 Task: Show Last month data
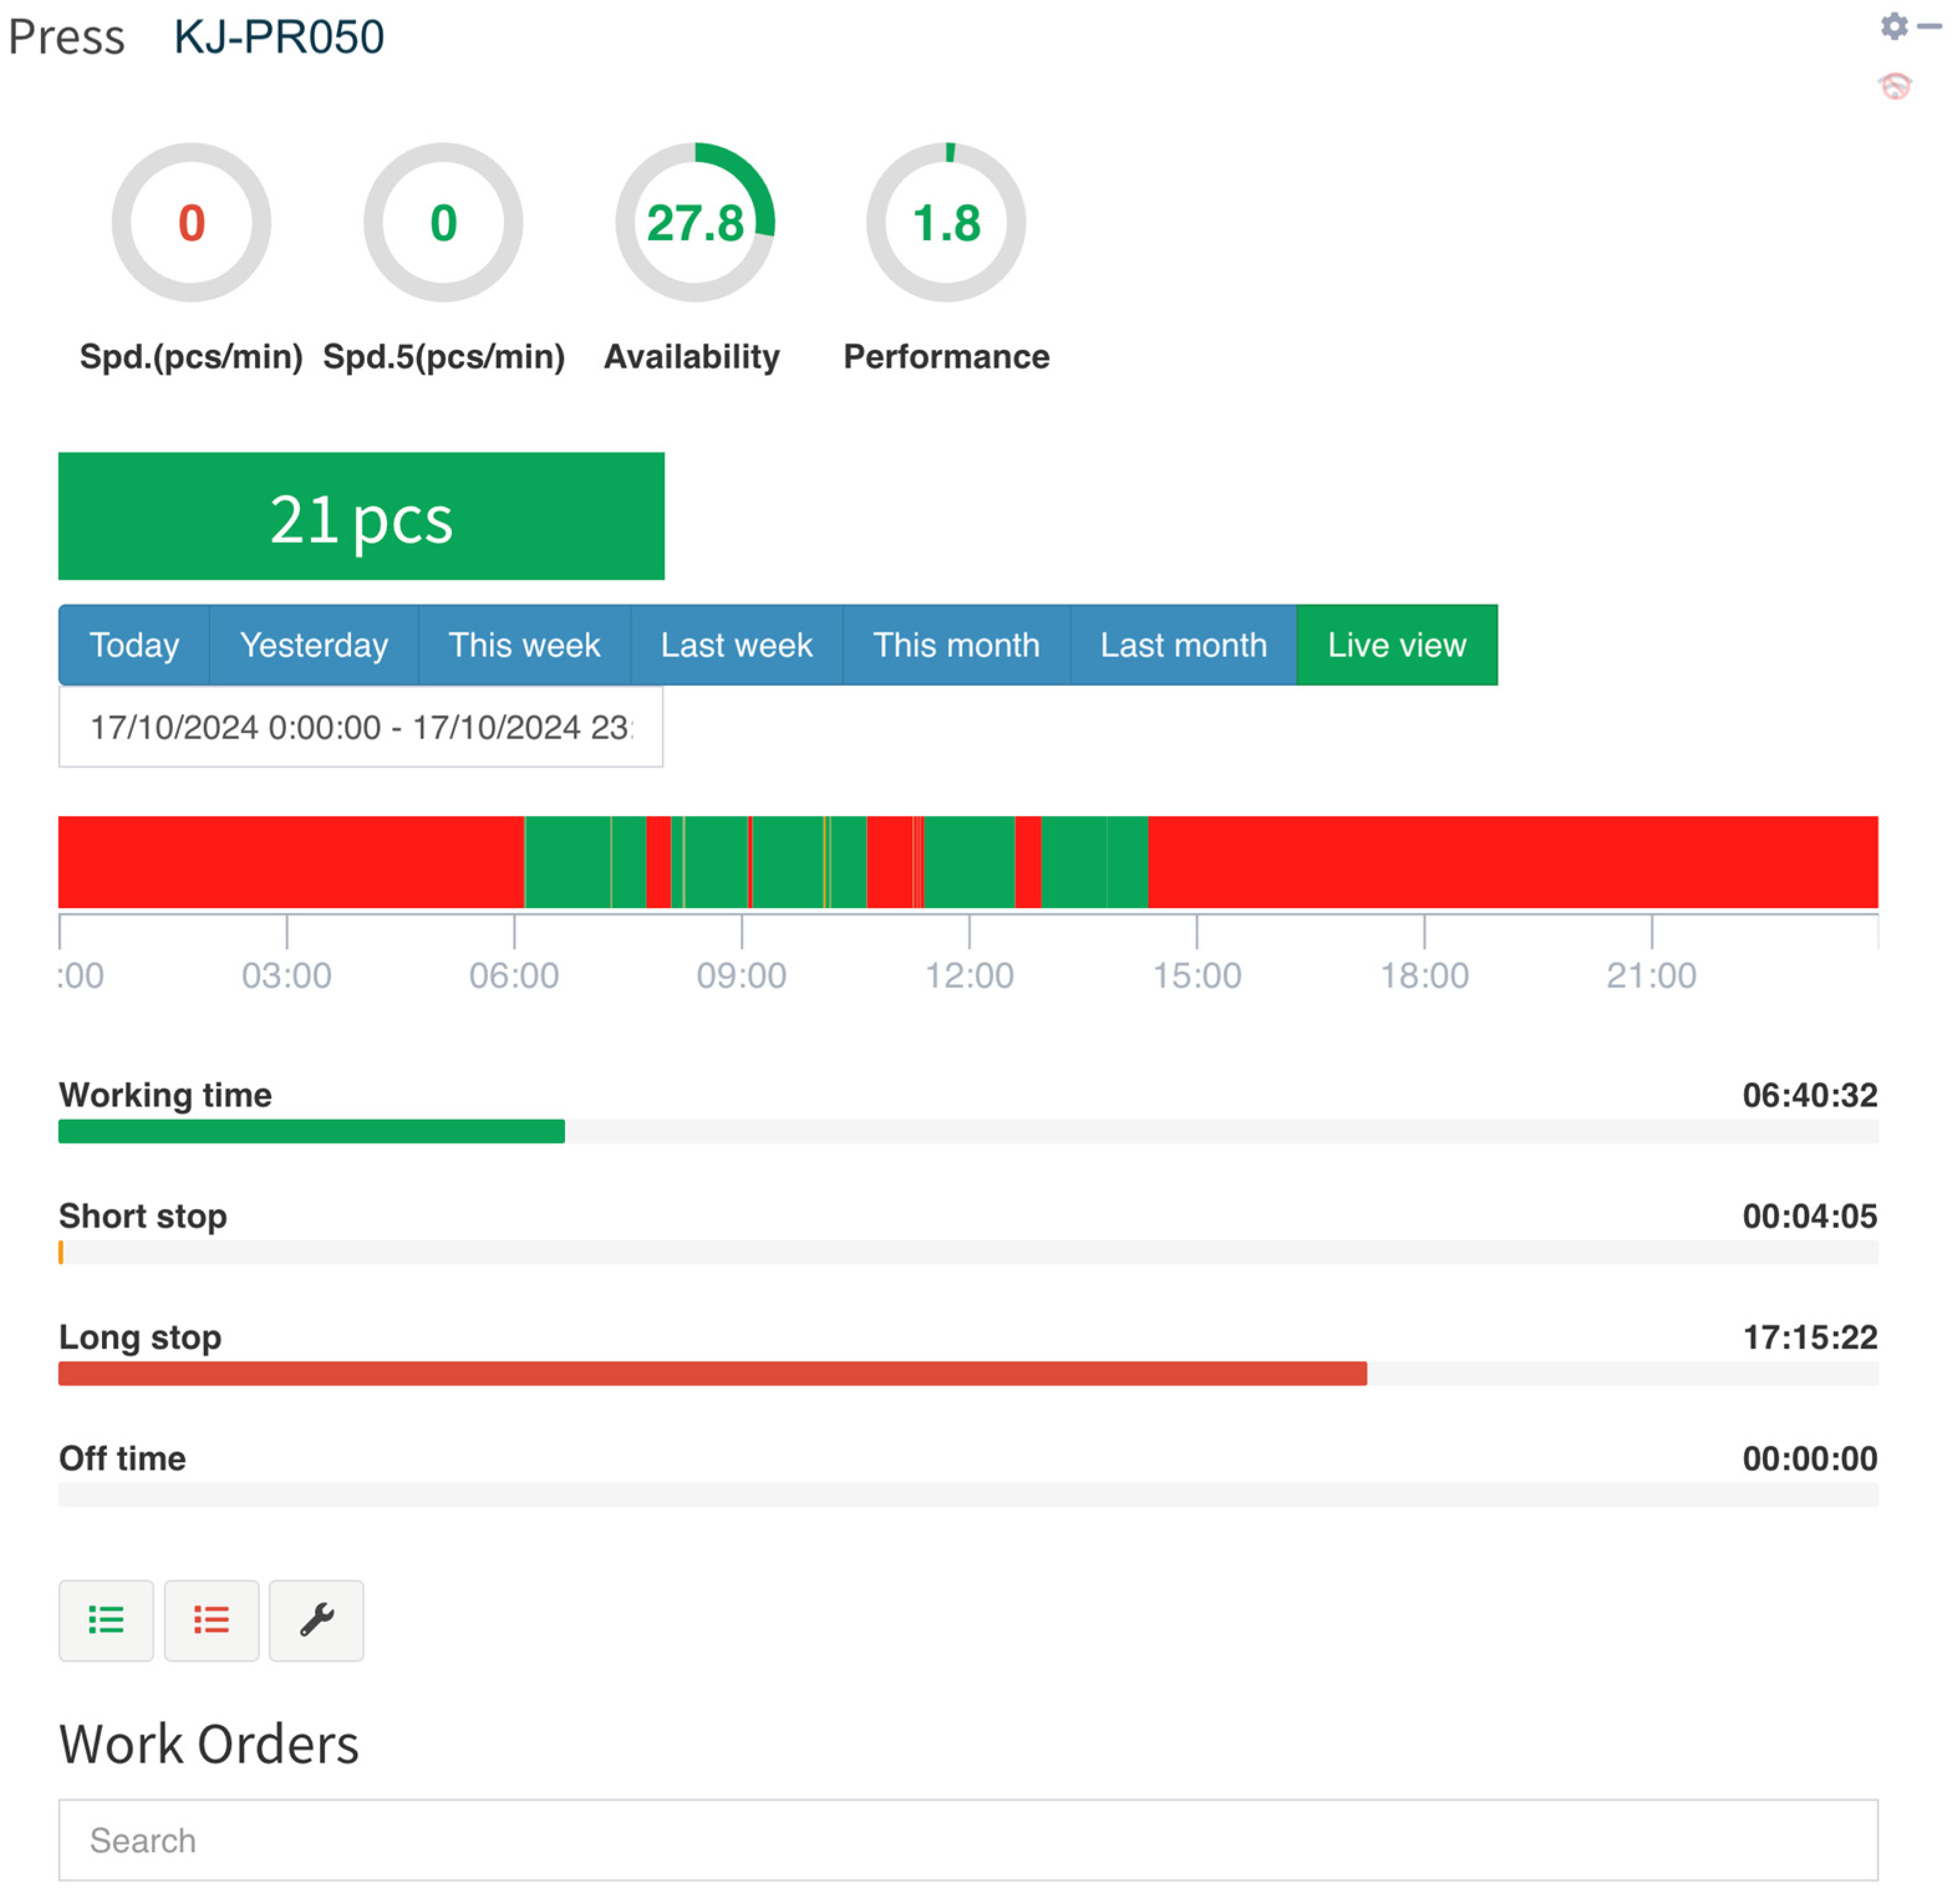pyautogui.click(x=1183, y=645)
